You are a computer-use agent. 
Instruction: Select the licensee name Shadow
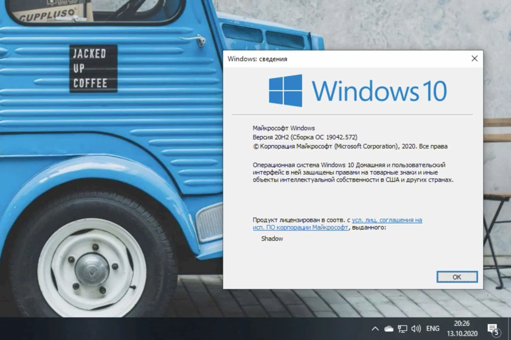(272, 238)
